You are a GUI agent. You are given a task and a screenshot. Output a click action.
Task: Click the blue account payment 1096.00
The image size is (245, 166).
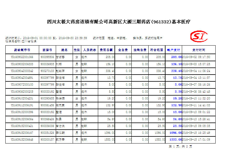coord(176,133)
